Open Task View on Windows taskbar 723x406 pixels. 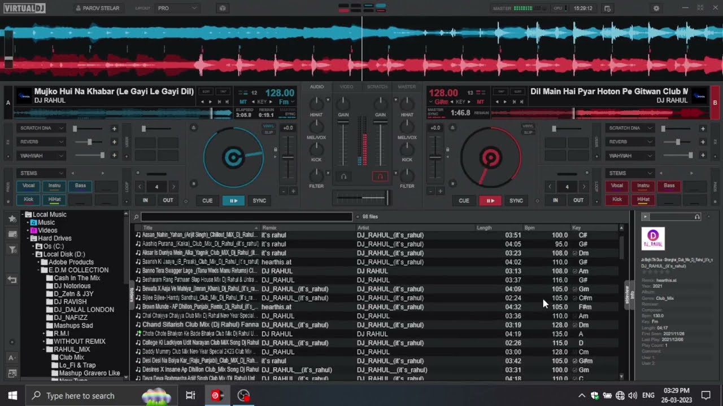coord(190,395)
